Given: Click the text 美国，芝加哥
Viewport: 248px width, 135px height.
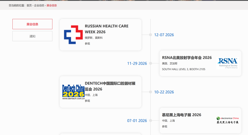Looking at the screenshot, I should [169, 63].
